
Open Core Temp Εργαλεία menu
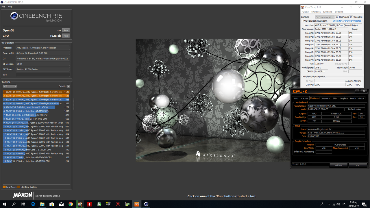(328, 12)
